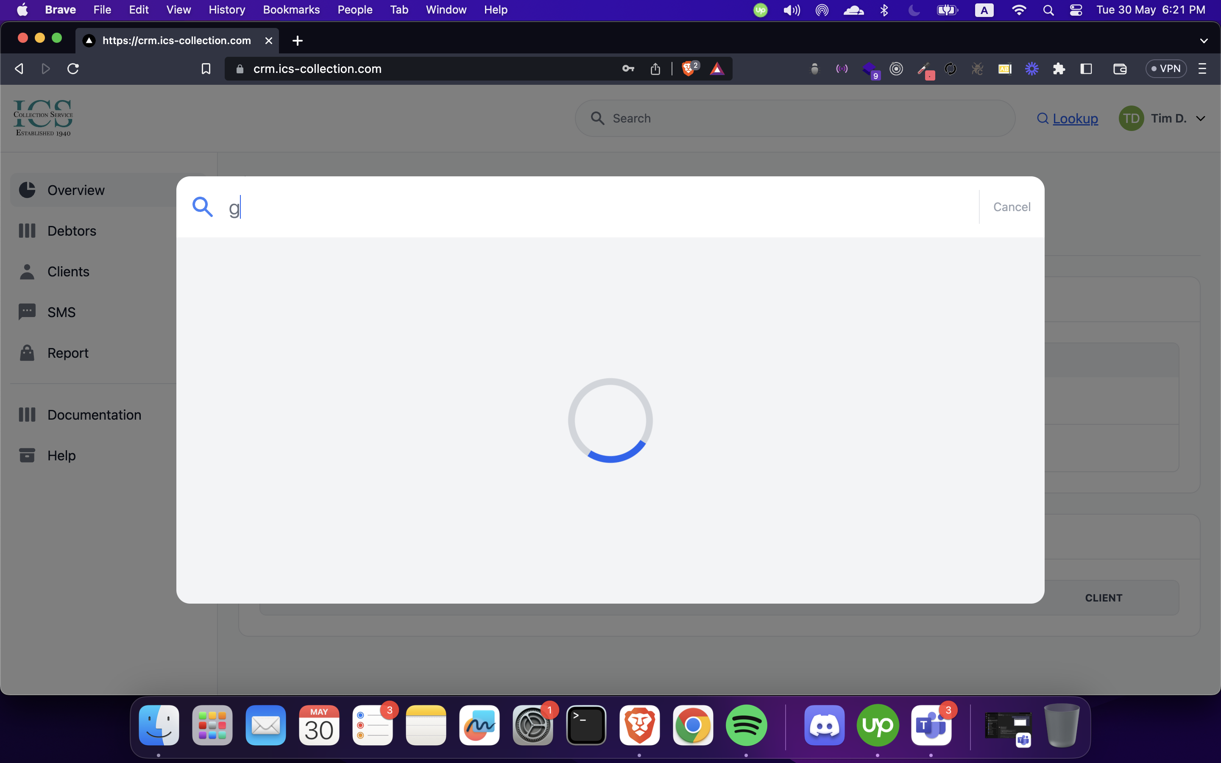1221x763 pixels.
Task: Open the browser extensions puzzle icon
Action: pyautogui.click(x=1059, y=69)
